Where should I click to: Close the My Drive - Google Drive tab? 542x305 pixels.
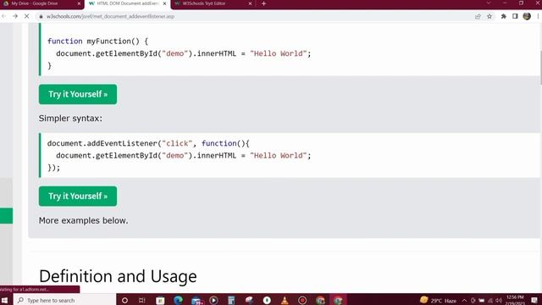79,3
